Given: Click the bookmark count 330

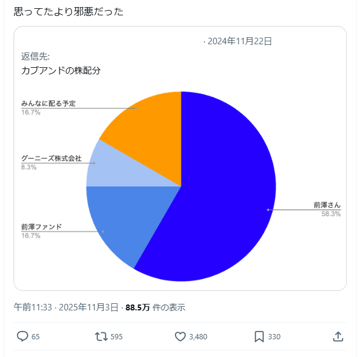Looking at the screenshot, I should 274,337.
